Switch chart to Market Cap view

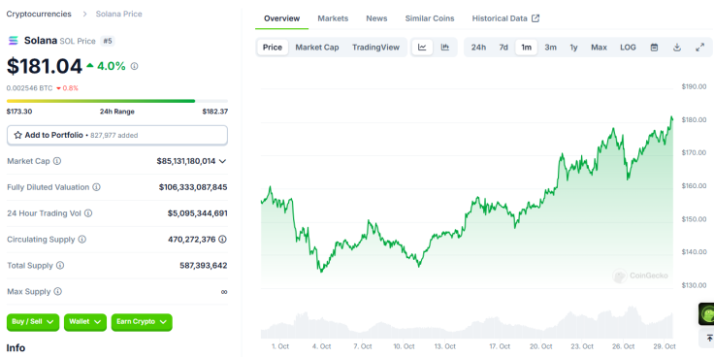point(317,48)
